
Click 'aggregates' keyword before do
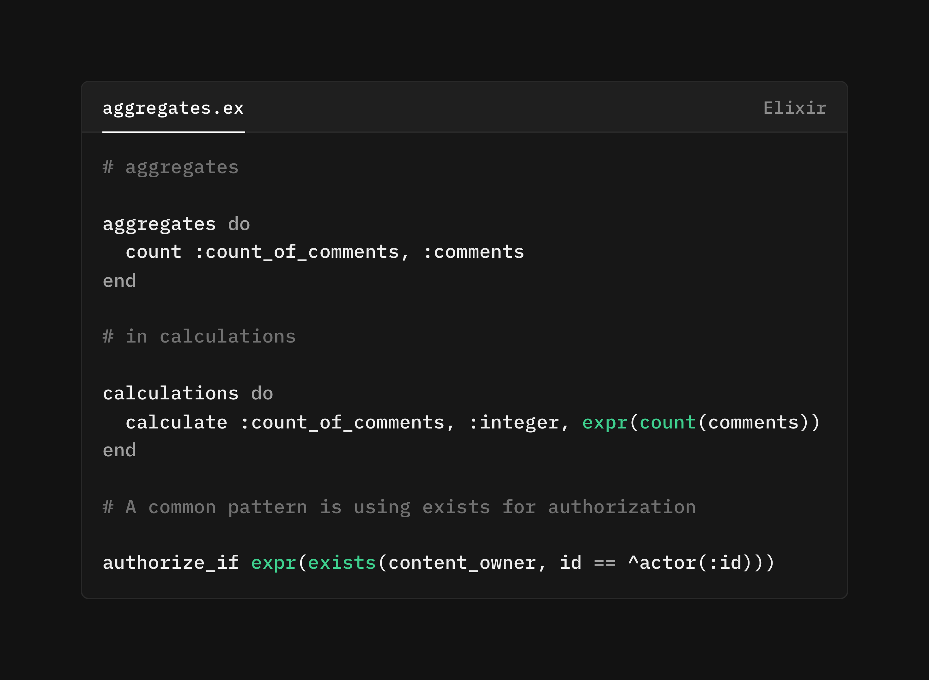(159, 224)
